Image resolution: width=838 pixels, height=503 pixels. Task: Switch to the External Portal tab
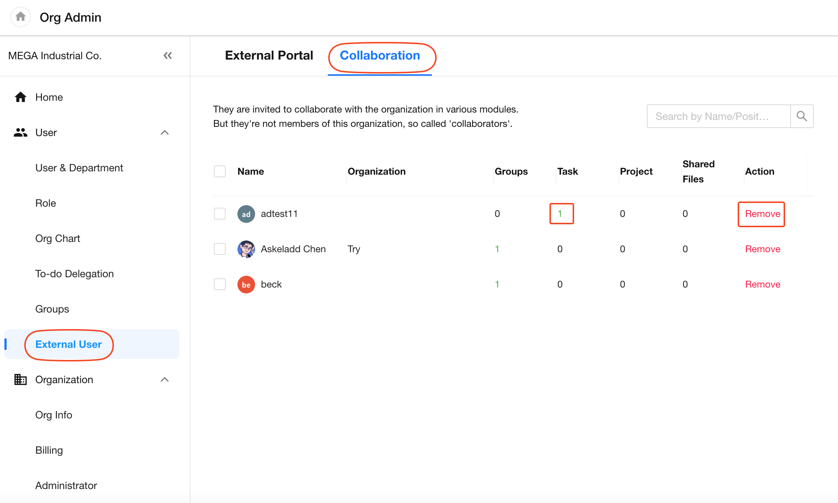coord(269,56)
